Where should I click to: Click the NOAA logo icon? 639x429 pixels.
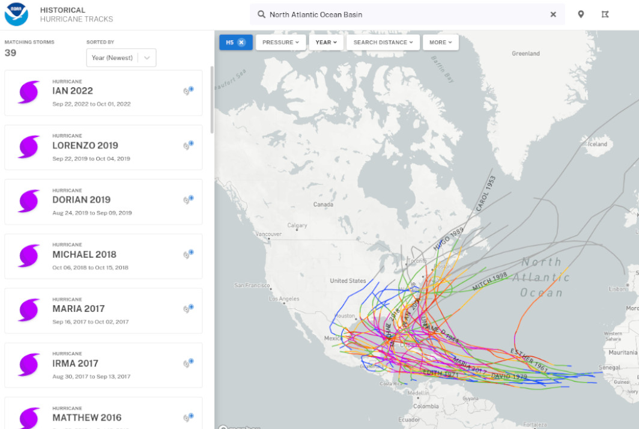tap(16, 14)
